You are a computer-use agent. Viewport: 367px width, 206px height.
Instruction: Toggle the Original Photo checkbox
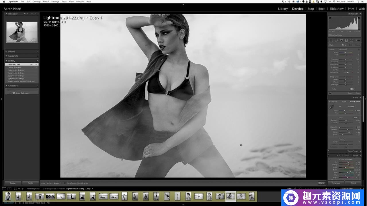click(330, 35)
